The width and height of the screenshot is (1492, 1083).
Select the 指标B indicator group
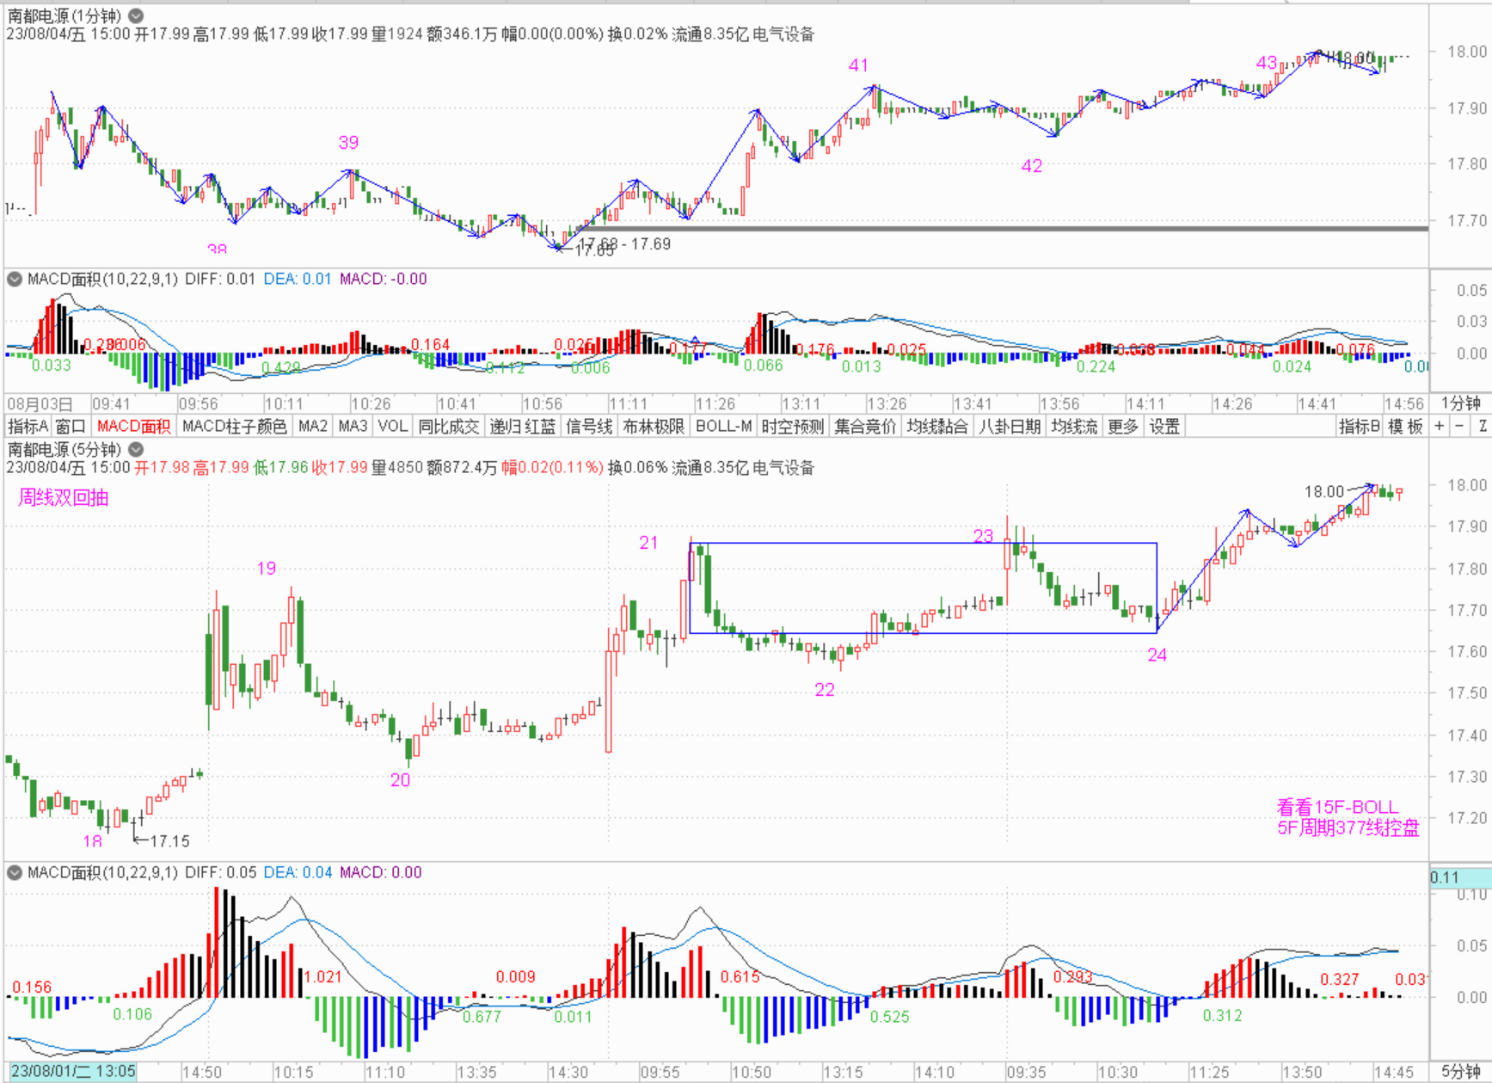1360,426
